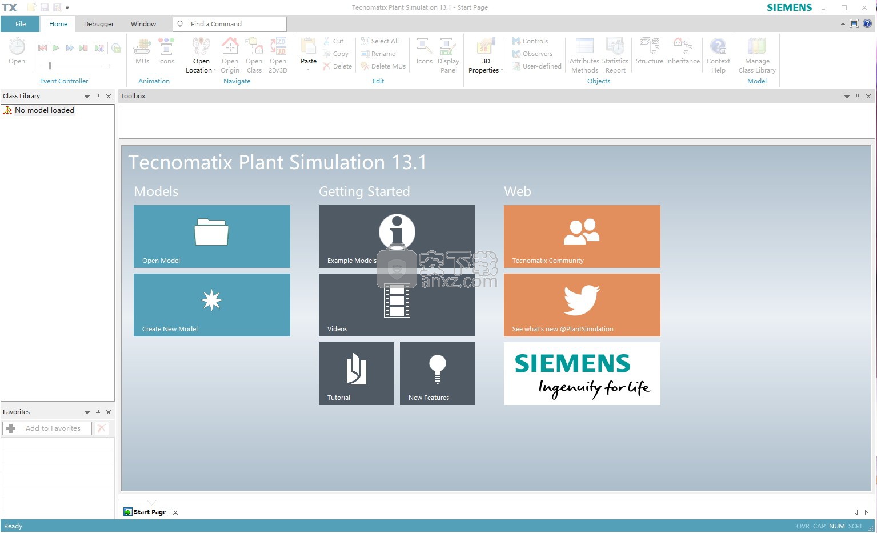The height and width of the screenshot is (533, 877).
Task: Click Cut in Edit group
Action: coord(333,41)
